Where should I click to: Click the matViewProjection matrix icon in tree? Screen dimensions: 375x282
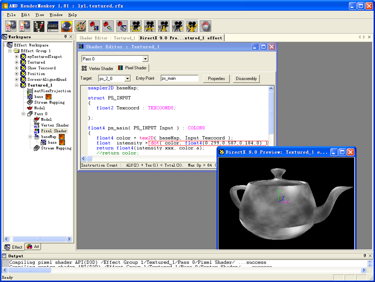pos(30,91)
